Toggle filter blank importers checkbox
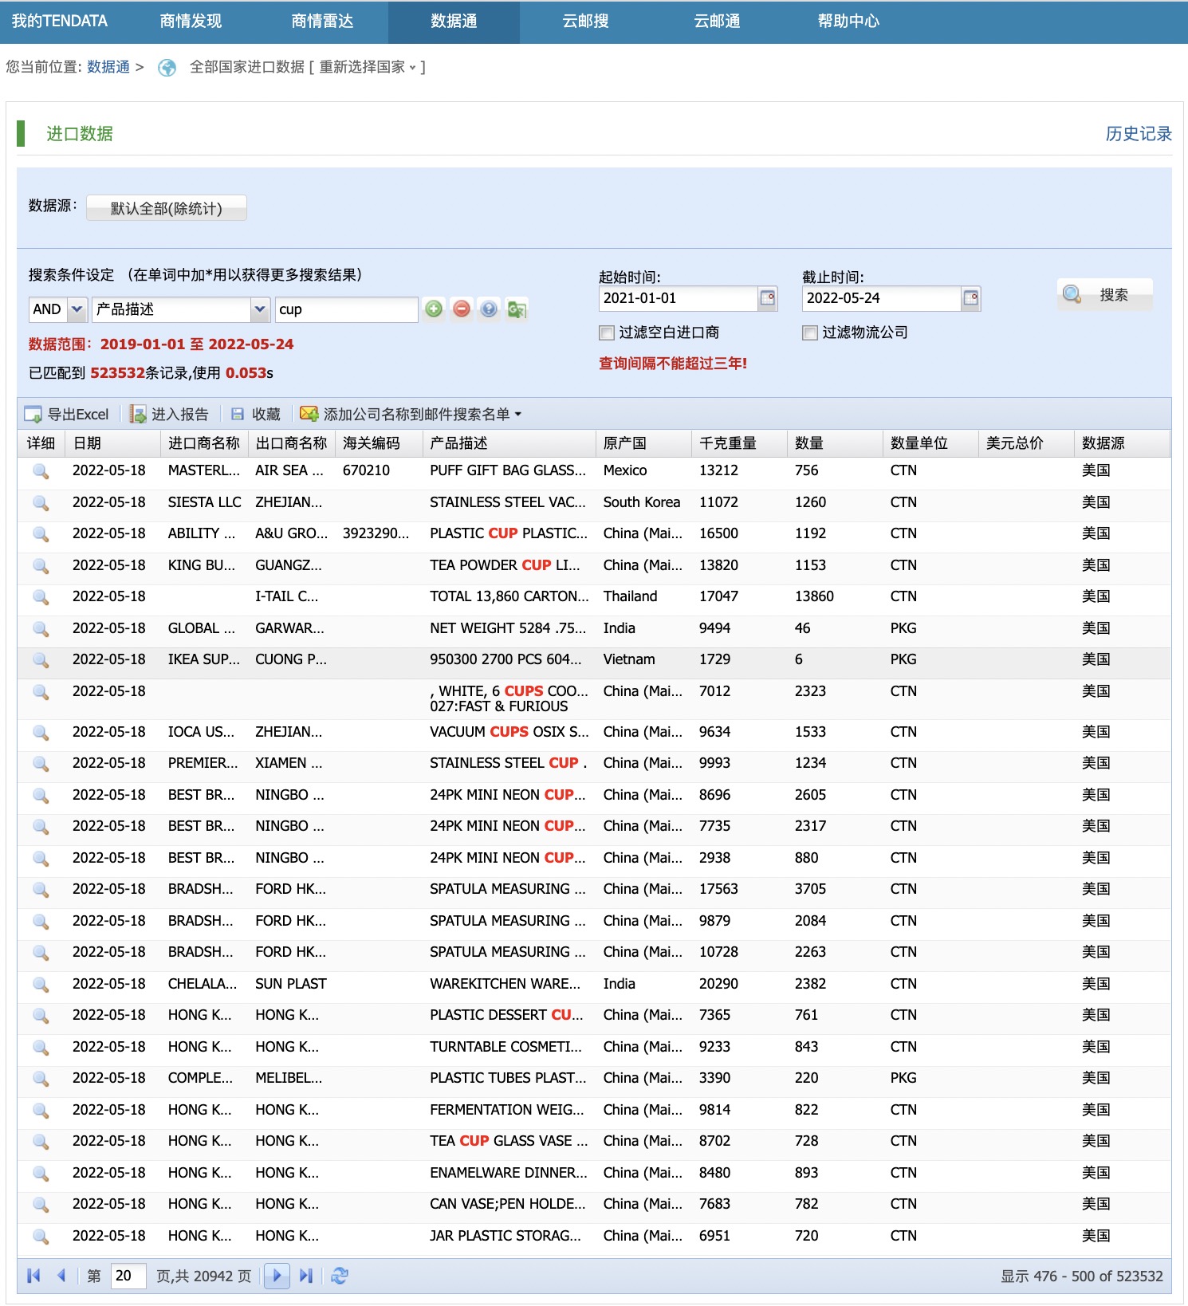 pyautogui.click(x=607, y=332)
